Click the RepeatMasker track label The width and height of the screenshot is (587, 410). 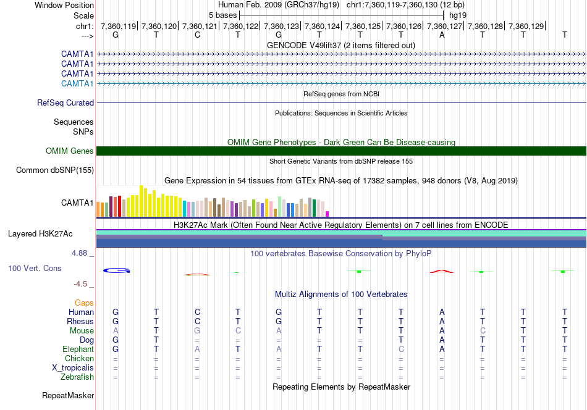pos(68,395)
